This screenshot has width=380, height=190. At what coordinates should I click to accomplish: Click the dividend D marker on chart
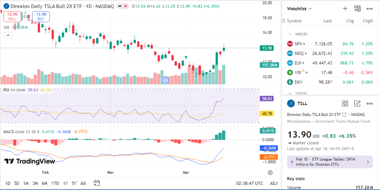[166, 79]
